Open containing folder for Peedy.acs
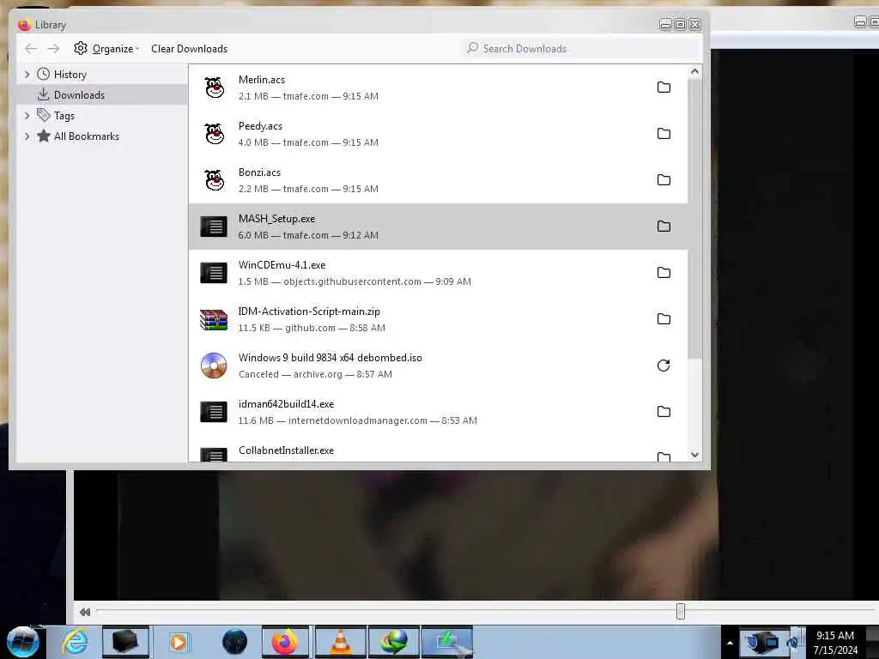The height and width of the screenshot is (659, 879). coord(664,133)
